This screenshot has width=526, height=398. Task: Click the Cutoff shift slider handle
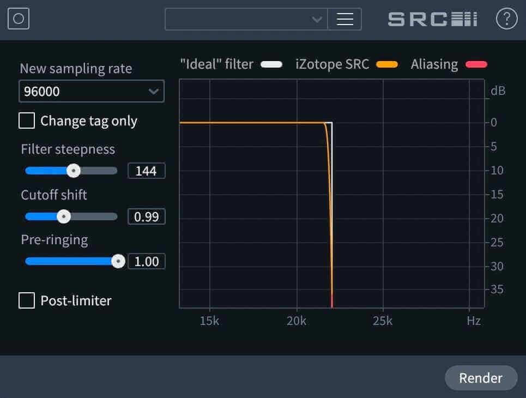[x=63, y=216]
